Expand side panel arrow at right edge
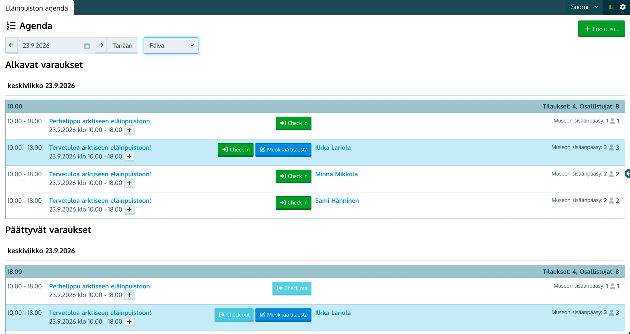Viewport: 630px width, 334px height. click(x=627, y=173)
